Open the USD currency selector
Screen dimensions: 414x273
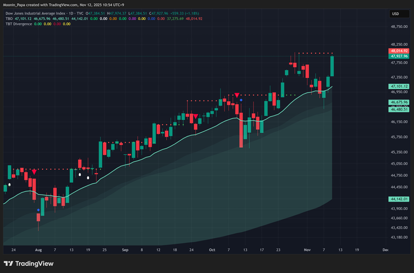(x=395, y=14)
